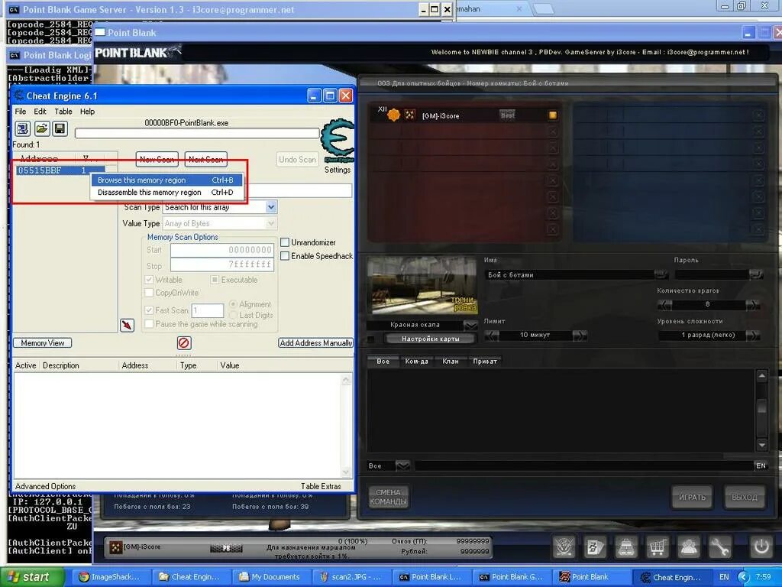The height and width of the screenshot is (587, 782).
Task: Click the ИГРАТЬ play button
Action: (692, 497)
